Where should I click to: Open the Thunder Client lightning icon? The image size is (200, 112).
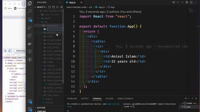[30, 59]
